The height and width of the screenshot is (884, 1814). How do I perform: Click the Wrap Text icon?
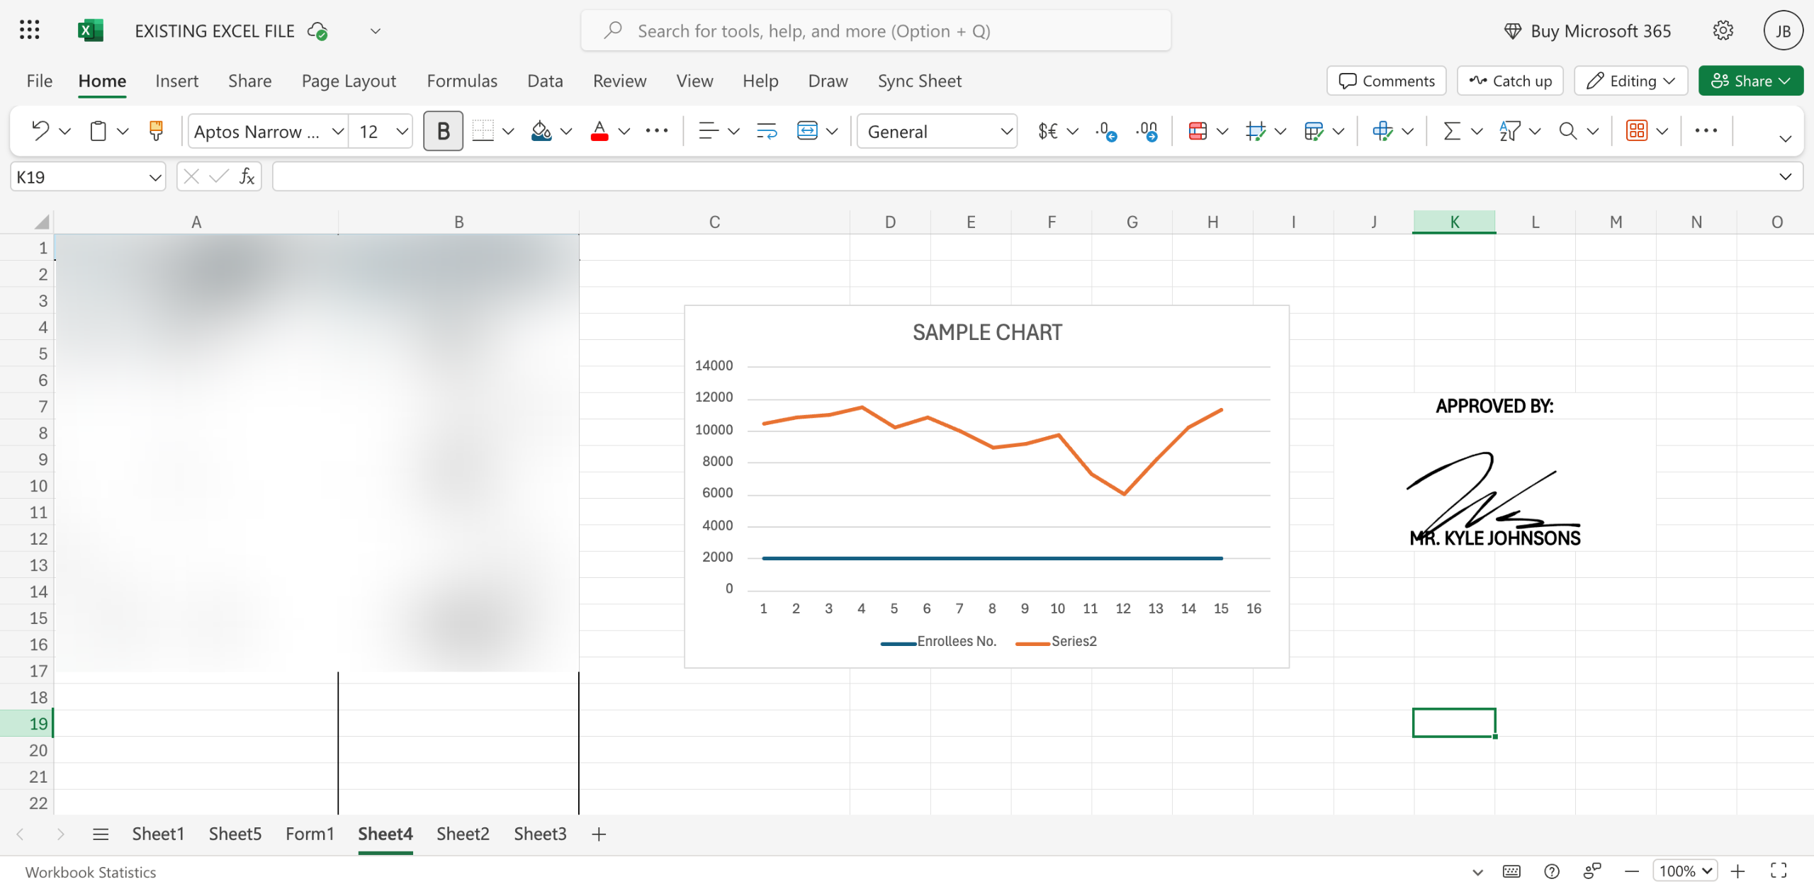(x=767, y=131)
